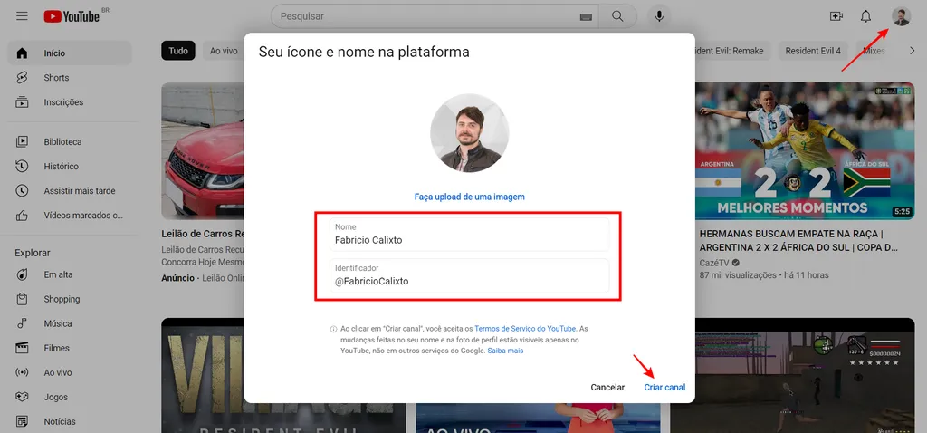This screenshot has width=927, height=433.
Task: Open Vídeos marcados com gostei
Action: point(69,216)
